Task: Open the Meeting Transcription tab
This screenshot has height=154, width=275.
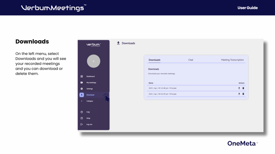Action: coord(232,60)
